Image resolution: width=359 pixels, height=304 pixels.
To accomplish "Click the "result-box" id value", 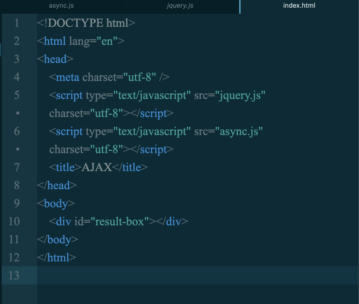I will (x=120, y=222).
